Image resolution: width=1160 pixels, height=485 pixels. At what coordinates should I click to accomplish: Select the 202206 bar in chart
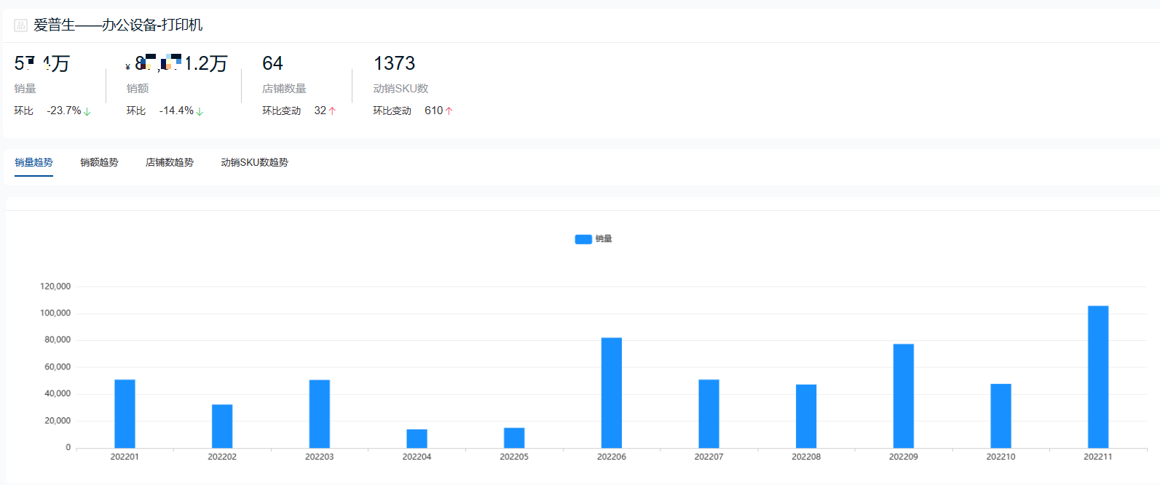click(611, 393)
